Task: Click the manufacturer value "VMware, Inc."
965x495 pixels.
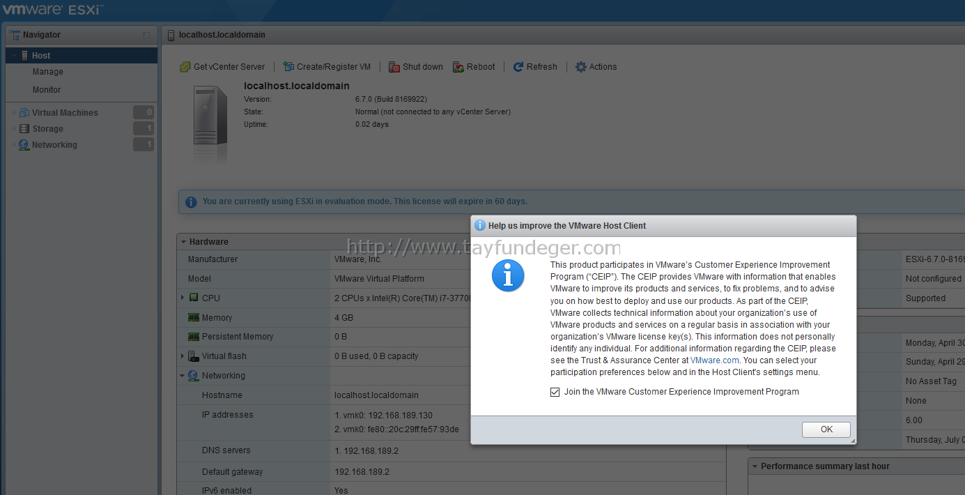Action: 358,259
